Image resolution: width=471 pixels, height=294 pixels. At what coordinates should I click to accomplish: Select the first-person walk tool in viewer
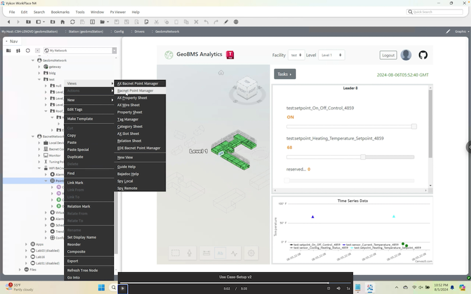click(x=189, y=253)
